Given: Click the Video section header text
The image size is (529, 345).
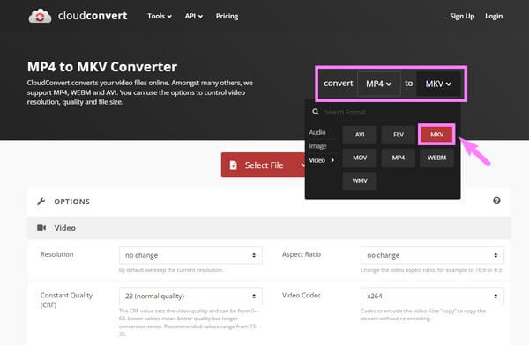Looking at the screenshot, I should click(64, 228).
